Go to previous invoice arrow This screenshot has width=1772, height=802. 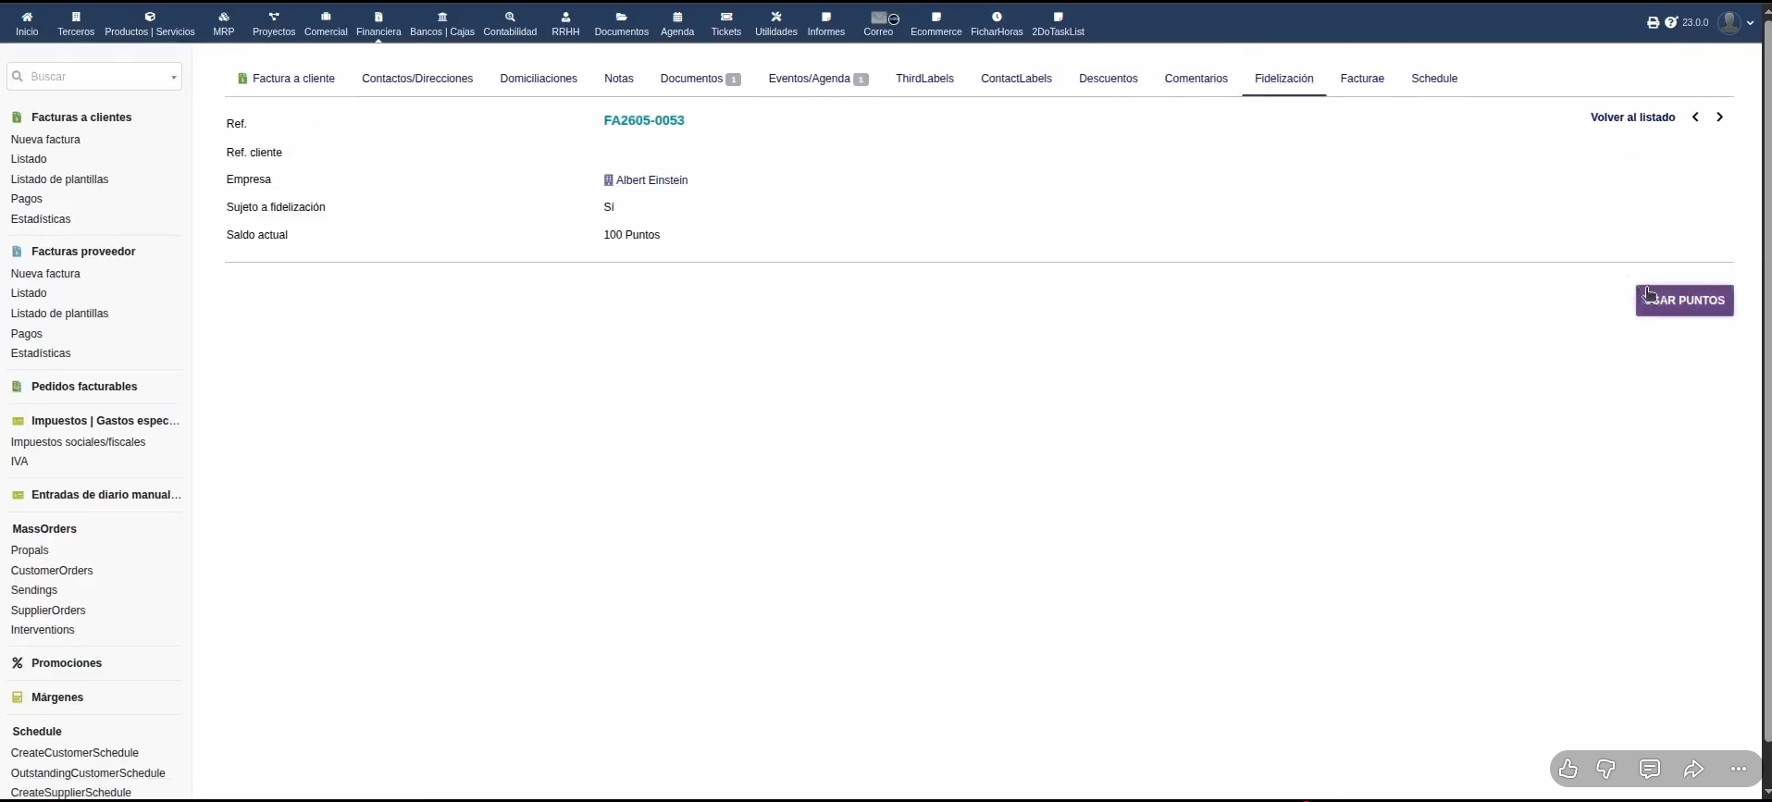click(1695, 117)
